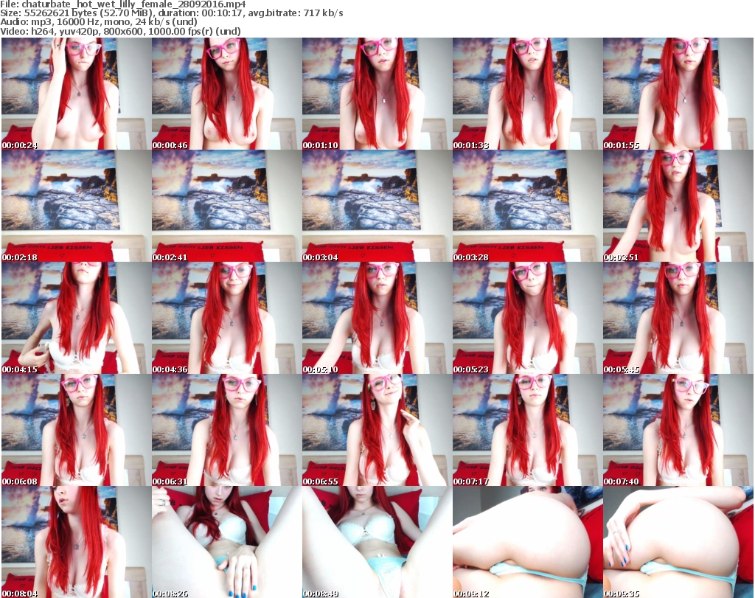Image resolution: width=755 pixels, height=598 pixels.
Task: Open the thumbnail at 00:01:33
Action: click(x=527, y=94)
